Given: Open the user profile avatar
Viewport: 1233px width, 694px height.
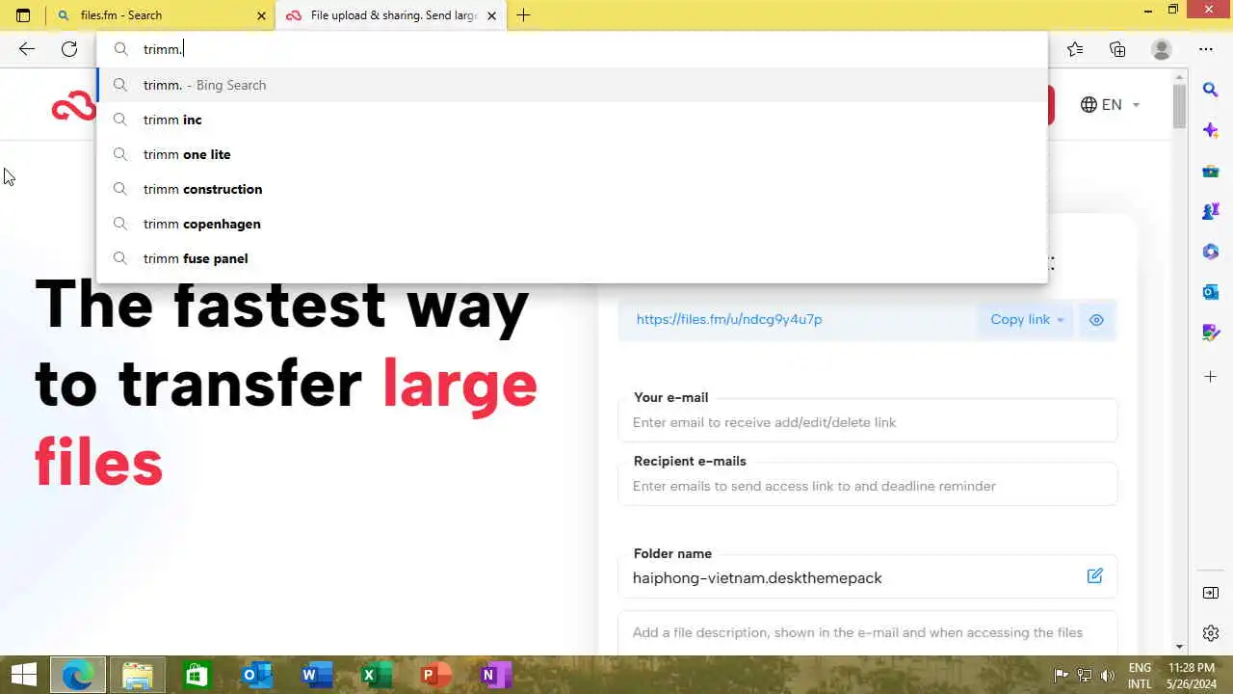Looking at the screenshot, I should click(1162, 49).
